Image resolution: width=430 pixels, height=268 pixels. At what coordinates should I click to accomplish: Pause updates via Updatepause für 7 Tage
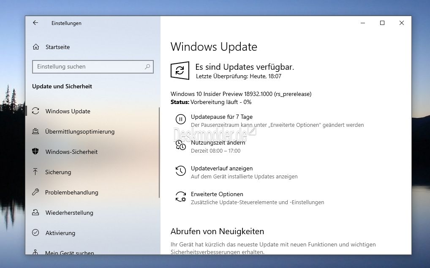222,117
